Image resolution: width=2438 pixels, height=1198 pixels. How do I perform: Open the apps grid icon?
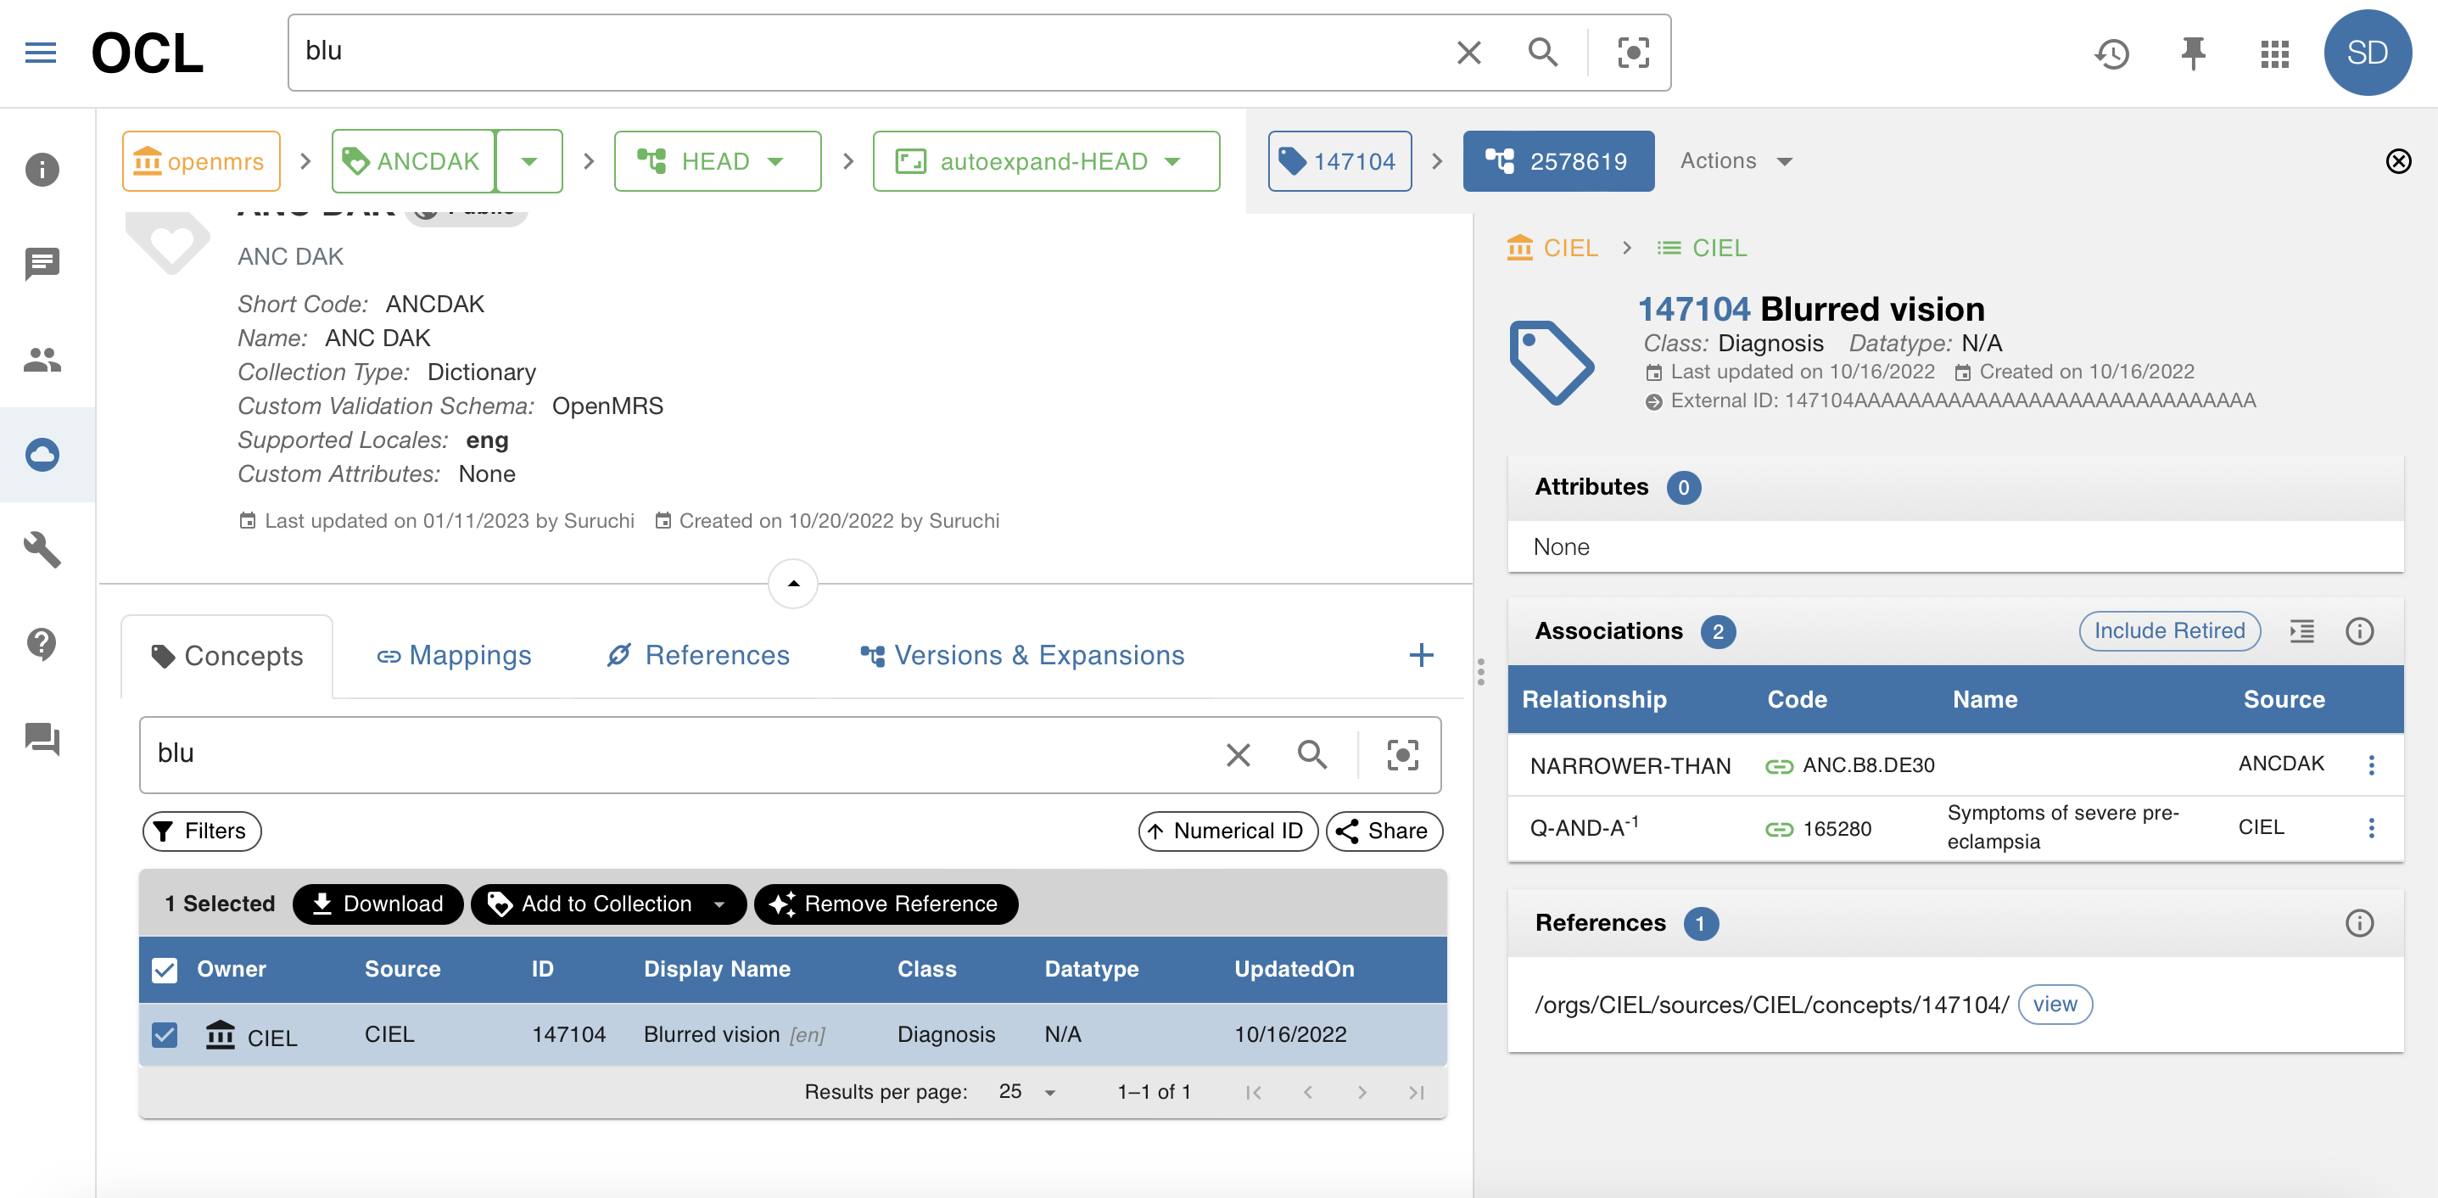2274,54
